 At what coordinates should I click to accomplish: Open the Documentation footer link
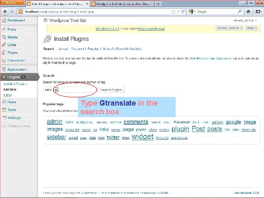click(x=111, y=193)
